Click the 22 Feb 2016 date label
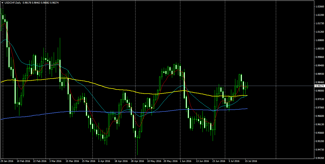Image resolution: width=325 pixels, height=164 pixels. pyautogui.click(x=40, y=161)
